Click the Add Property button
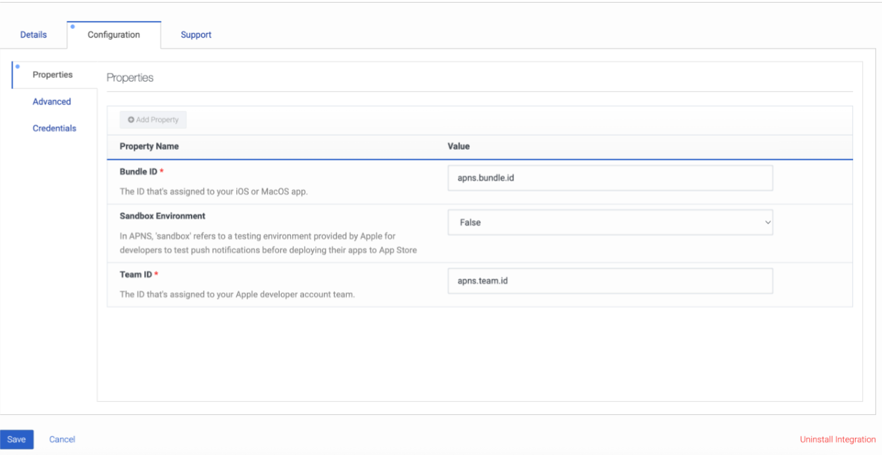The width and height of the screenshot is (882, 455). click(153, 120)
